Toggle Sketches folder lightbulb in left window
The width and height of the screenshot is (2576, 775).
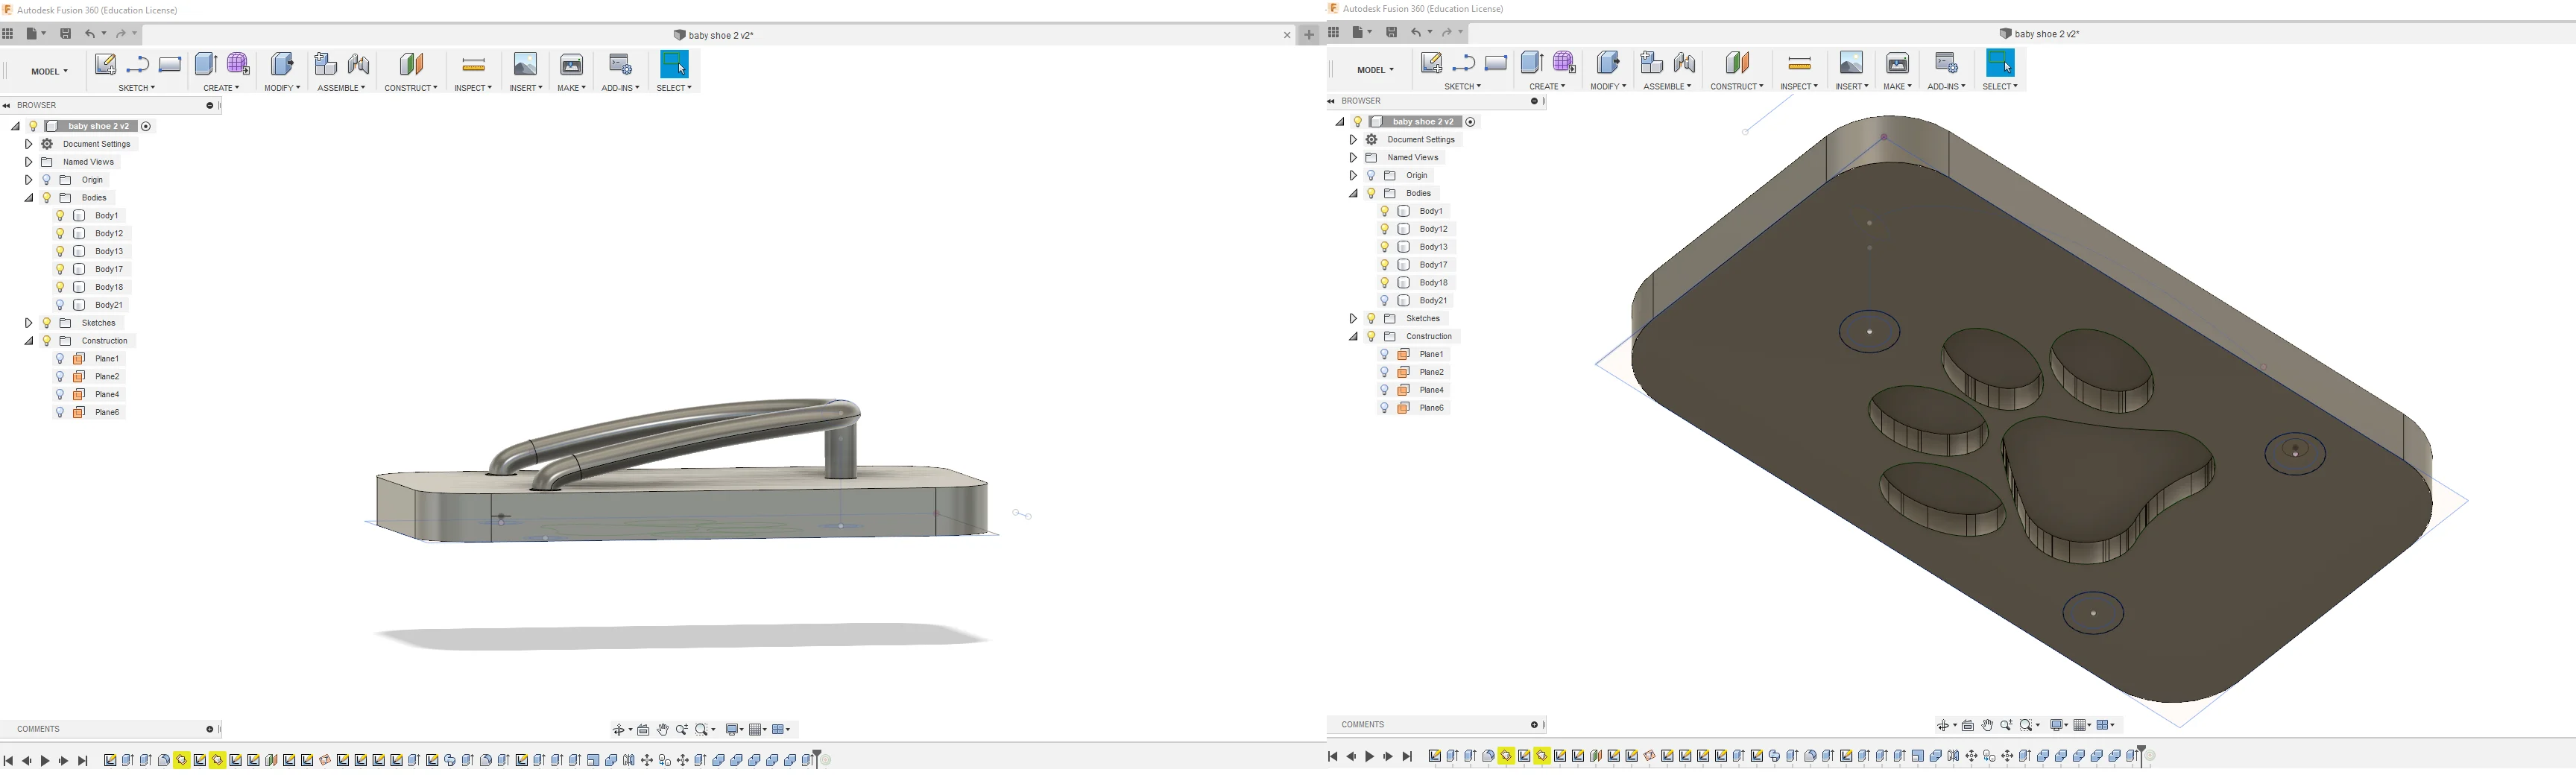tap(46, 323)
